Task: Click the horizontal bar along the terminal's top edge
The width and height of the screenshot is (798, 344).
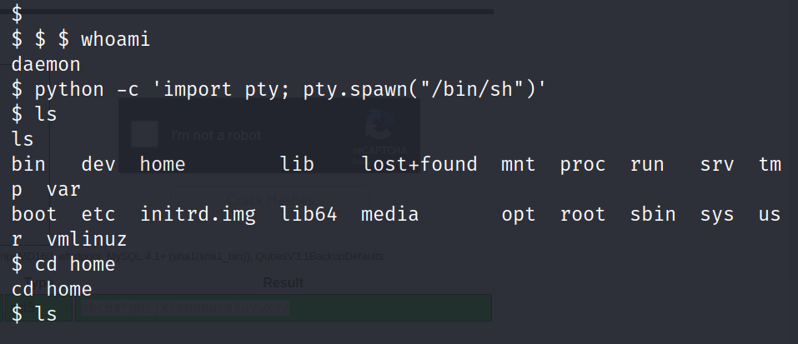Action: click(x=247, y=11)
